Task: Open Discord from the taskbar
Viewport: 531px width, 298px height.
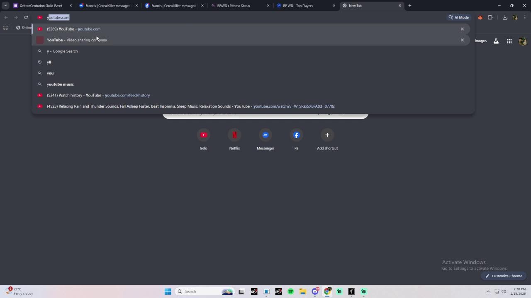Action: click(x=315, y=291)
